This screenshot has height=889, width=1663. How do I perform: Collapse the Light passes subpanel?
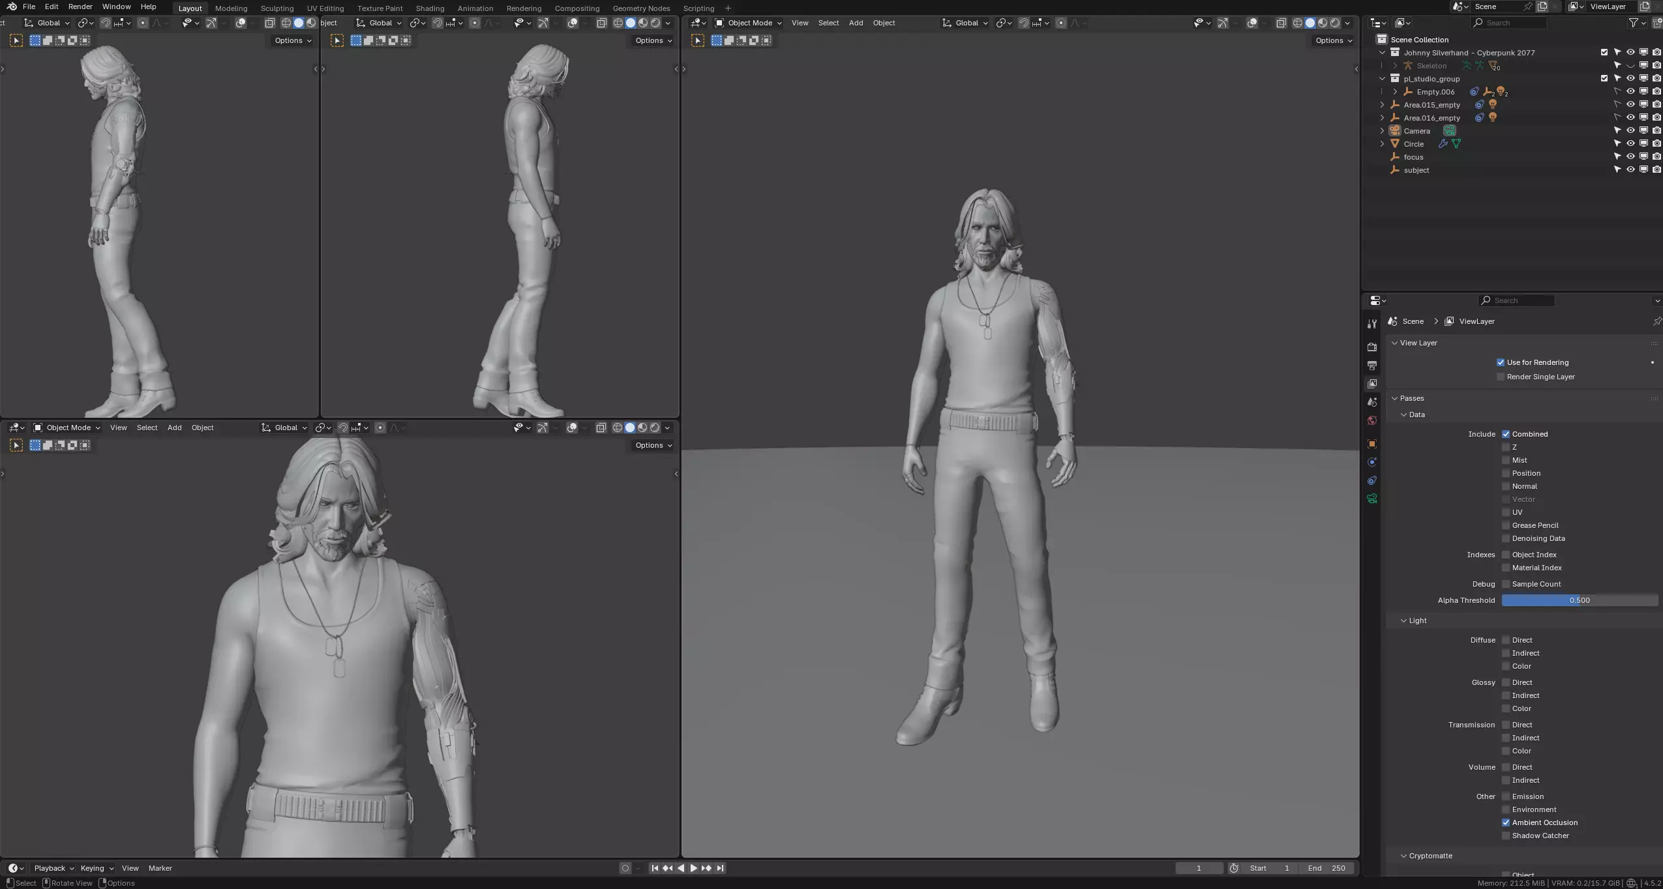pos(1404,620)
